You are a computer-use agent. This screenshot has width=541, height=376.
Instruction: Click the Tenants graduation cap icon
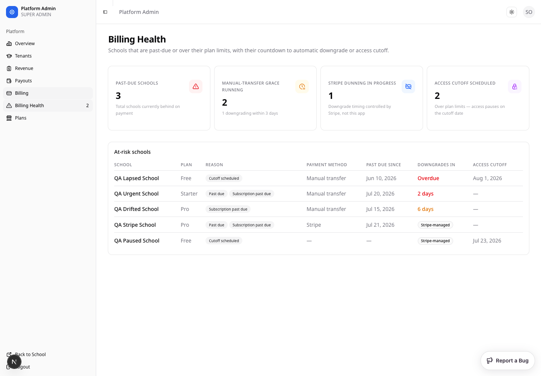coord(9,56)
